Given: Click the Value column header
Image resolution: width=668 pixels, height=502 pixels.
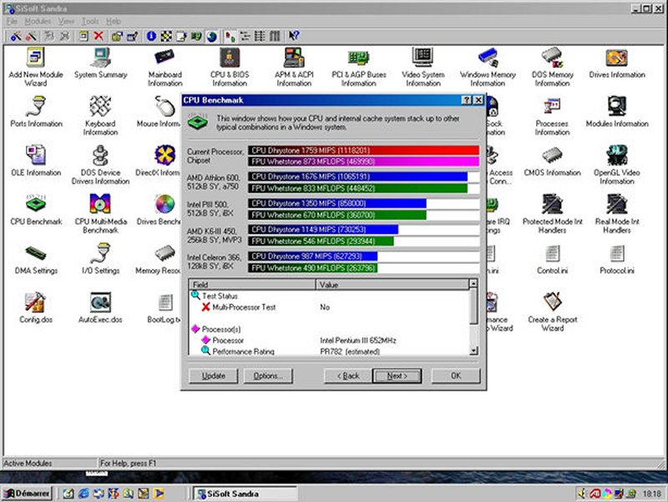Looking at the screenshot, I should [392, 284].
